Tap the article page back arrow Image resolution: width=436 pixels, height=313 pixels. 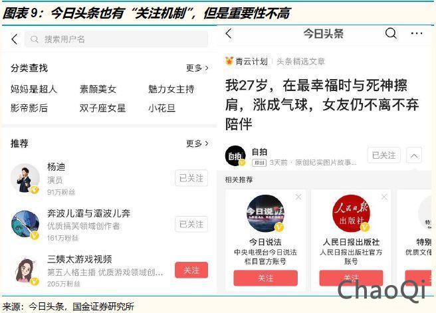click(x=229, y=33)
